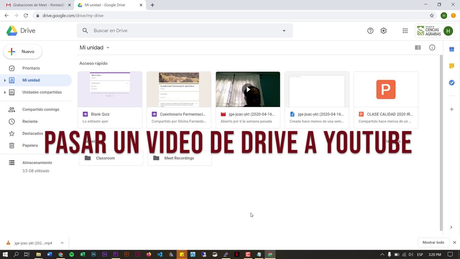
Task: Open the Destacados section
Action: click(x=32, y=133)
